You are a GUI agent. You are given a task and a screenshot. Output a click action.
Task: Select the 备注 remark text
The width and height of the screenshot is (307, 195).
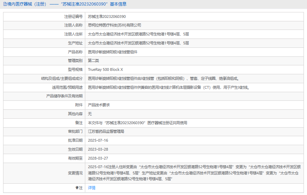point(138,123)
